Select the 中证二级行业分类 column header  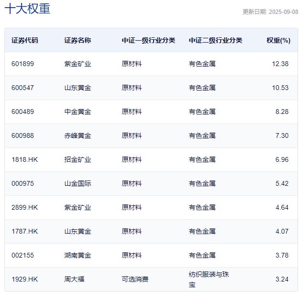point(215,40)
